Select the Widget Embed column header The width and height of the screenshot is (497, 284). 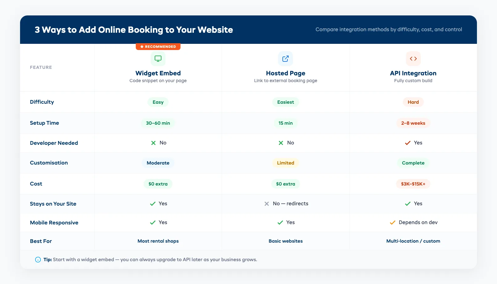158,73
